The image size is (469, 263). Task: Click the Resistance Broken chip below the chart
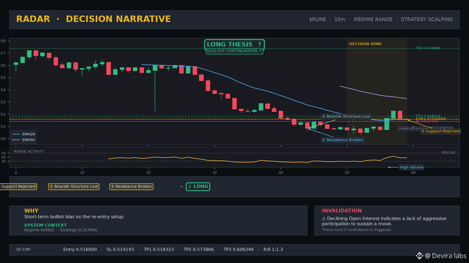[x=131, y=186]
